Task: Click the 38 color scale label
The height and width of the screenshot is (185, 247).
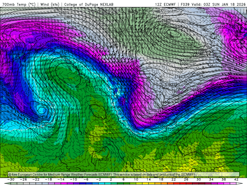Action: 224,179
